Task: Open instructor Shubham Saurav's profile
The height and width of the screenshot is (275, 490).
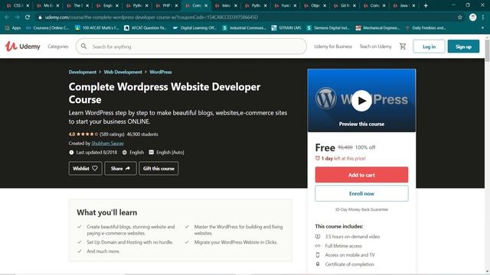Action: click(107, 144)
